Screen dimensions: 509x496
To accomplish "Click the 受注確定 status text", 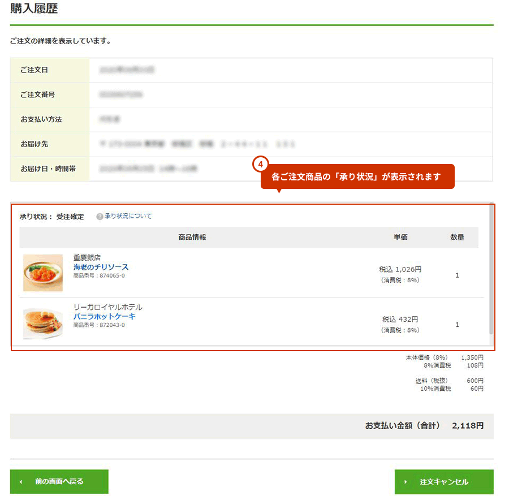I will point(70,217).
